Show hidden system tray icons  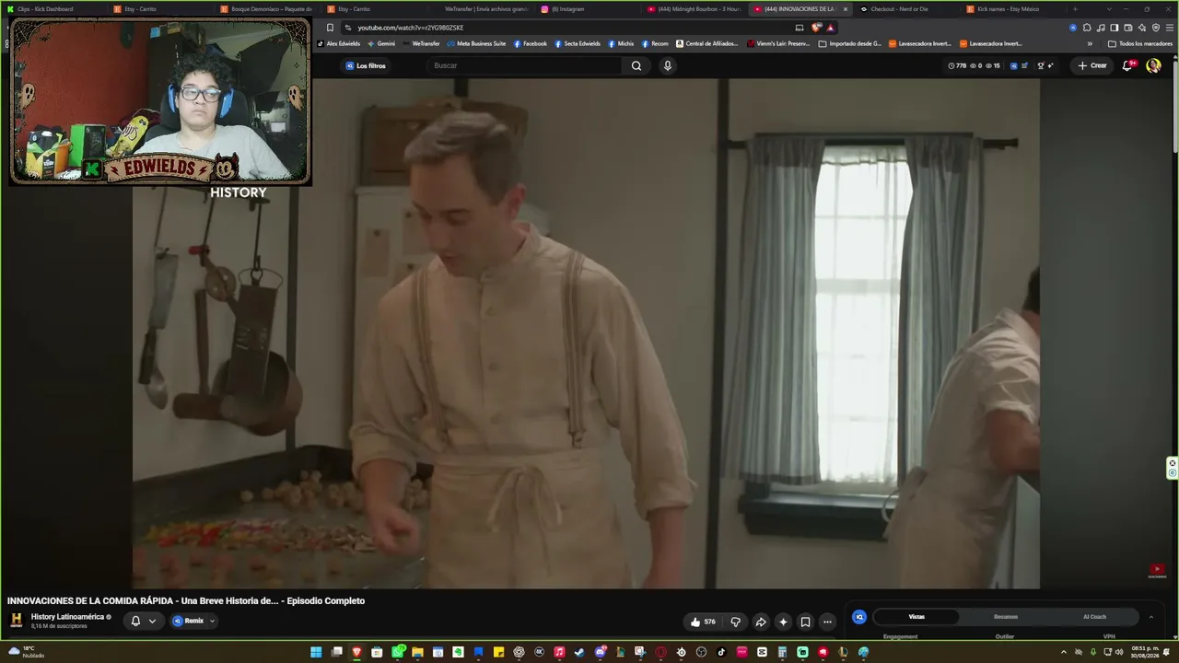point(1064,652)
